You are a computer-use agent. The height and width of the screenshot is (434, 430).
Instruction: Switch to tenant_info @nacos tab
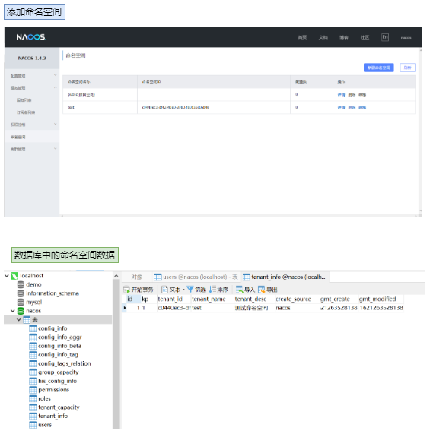coord(285,277)
